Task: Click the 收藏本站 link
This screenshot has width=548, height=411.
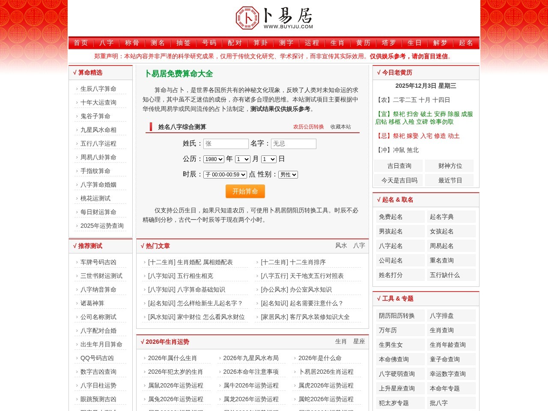Action: click(x=341, y=127)
